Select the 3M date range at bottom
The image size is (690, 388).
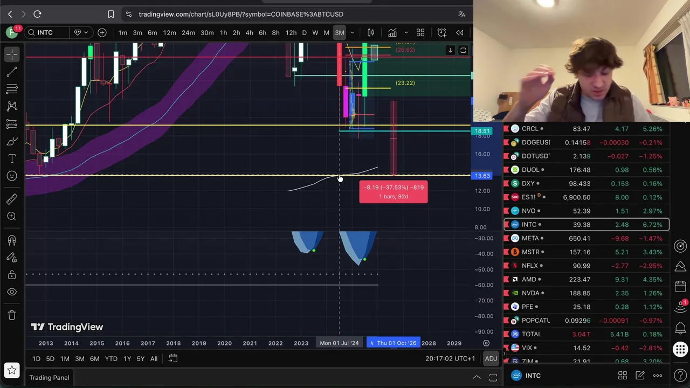click(x=79, y=359)
